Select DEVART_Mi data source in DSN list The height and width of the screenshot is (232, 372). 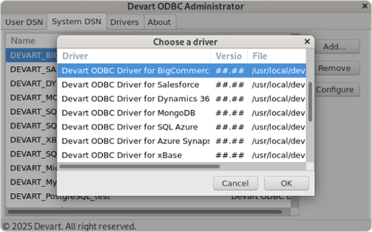(x=31, y=168)
